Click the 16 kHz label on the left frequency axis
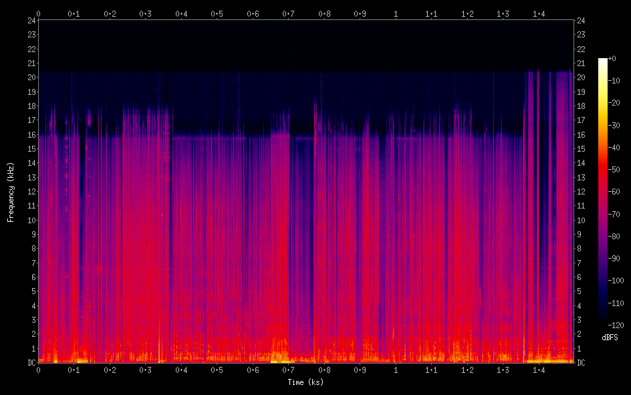The height and width of the screenshot is (395, 631). (31, 134)
